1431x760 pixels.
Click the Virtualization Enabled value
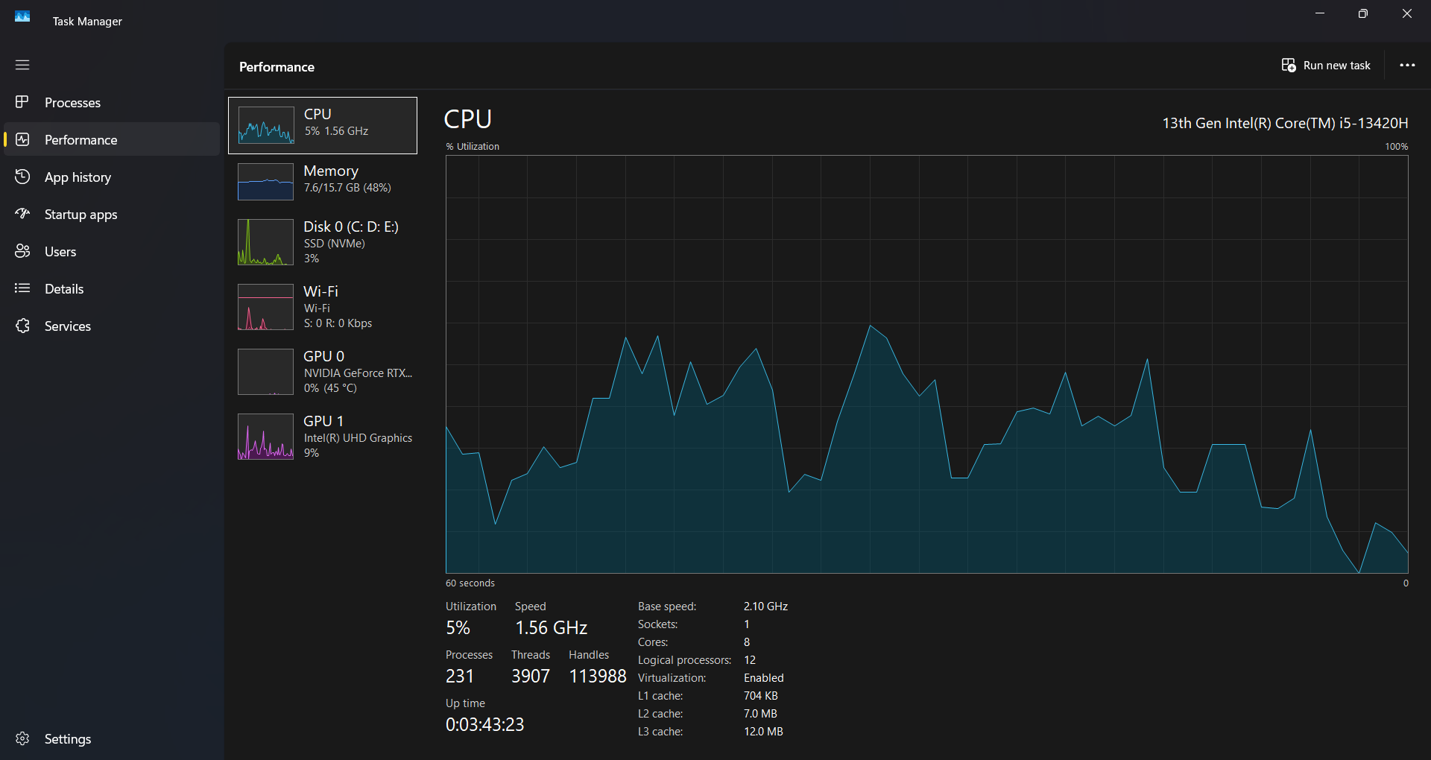tap(764, 678)
